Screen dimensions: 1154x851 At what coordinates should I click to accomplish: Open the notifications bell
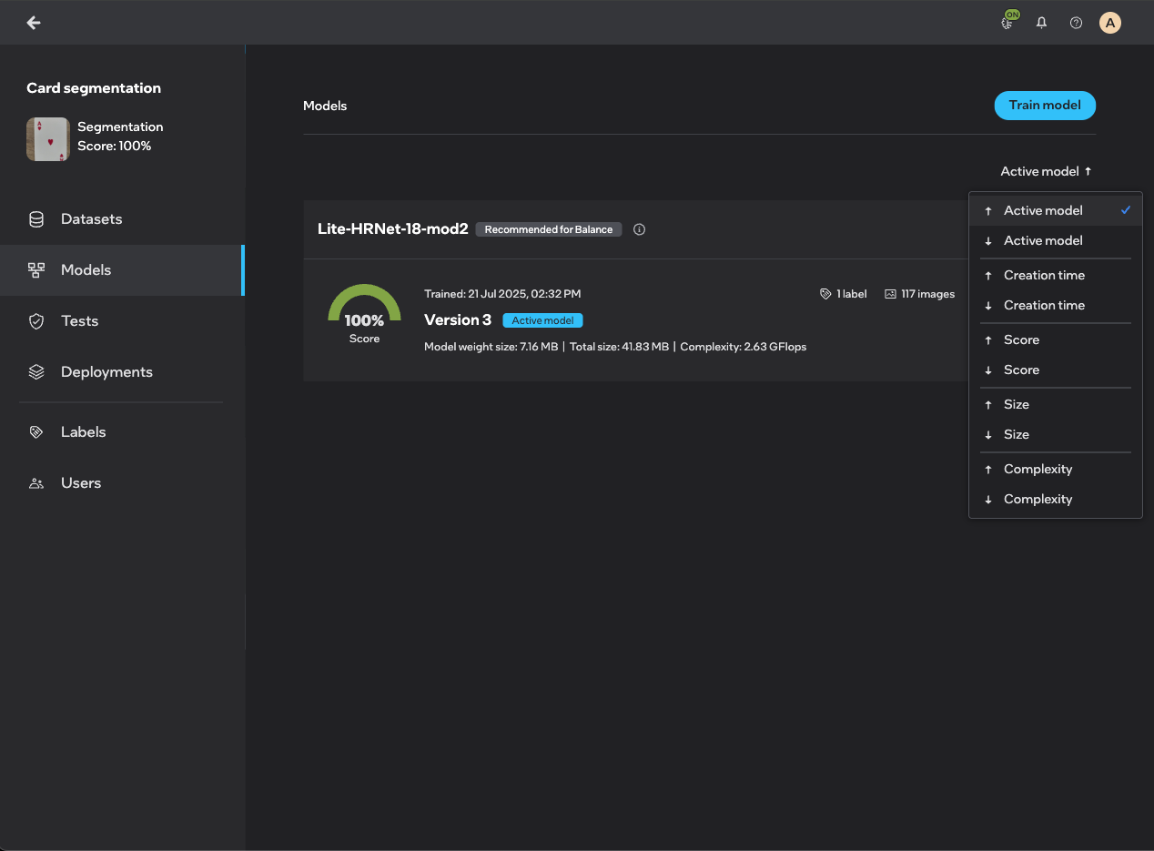(1042, 23)
